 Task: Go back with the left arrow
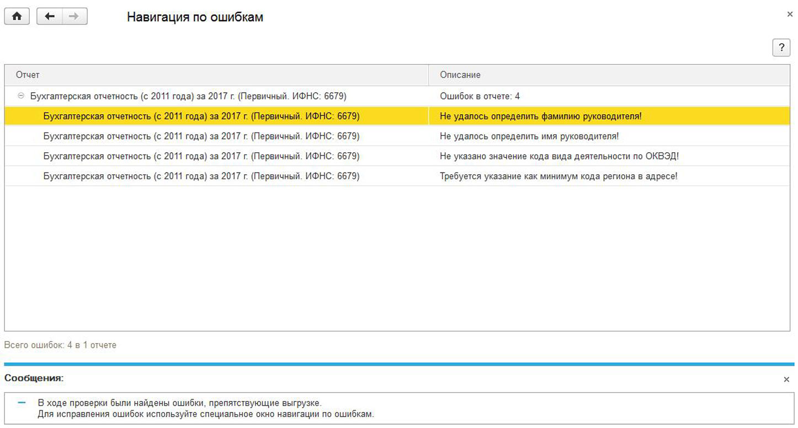click(50, 17)
